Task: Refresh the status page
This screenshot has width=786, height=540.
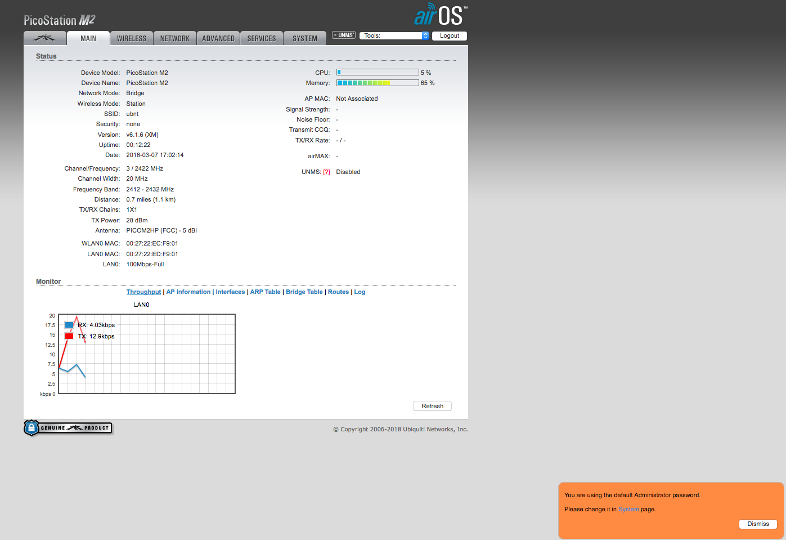Action: click(x=433, y=406)
